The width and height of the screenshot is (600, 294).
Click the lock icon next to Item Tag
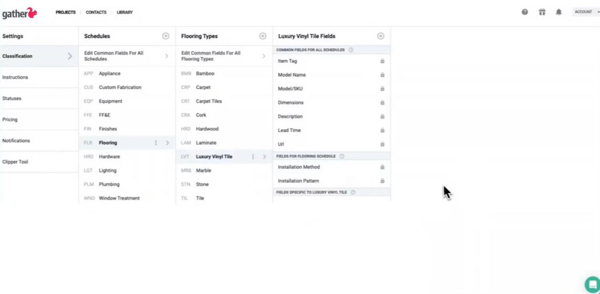(382, 61)
